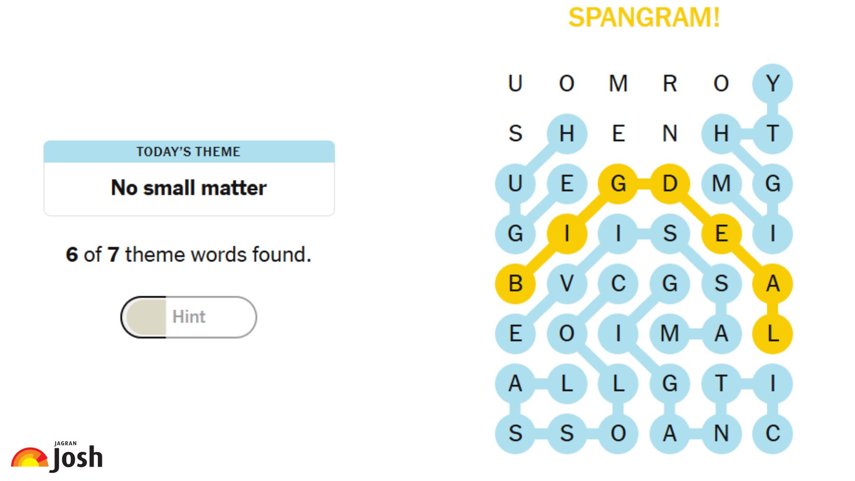This screenshot has height=481, width=855.
Task: Select the yellow letter I tile
Action: [x=566, y=233]
